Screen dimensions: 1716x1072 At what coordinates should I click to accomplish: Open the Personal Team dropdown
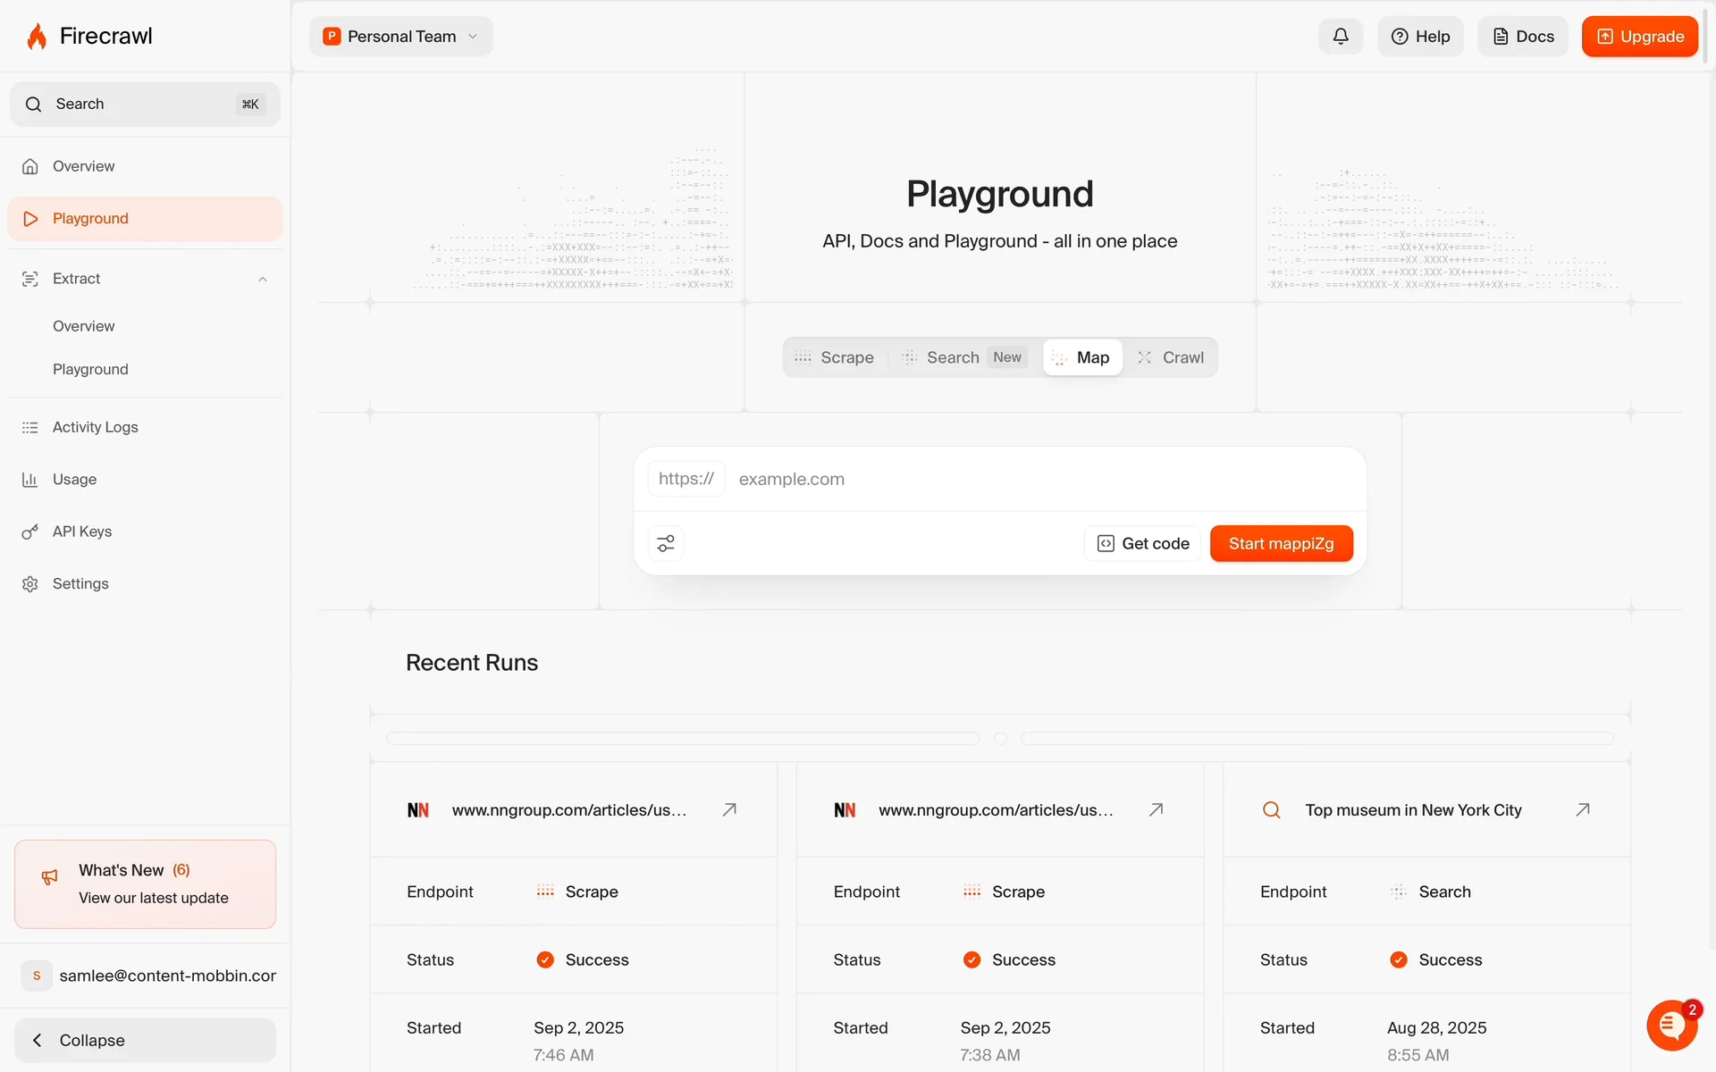coord(400,37)
